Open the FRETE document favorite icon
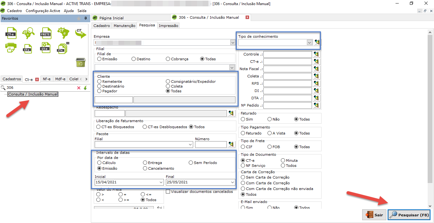The width and height of the screenshot is (434, 223). [46, 33]
